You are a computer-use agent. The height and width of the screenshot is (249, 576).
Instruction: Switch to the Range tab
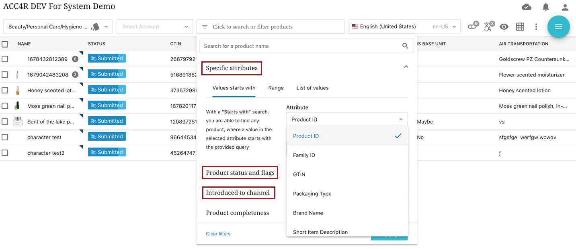click(276, 88)
